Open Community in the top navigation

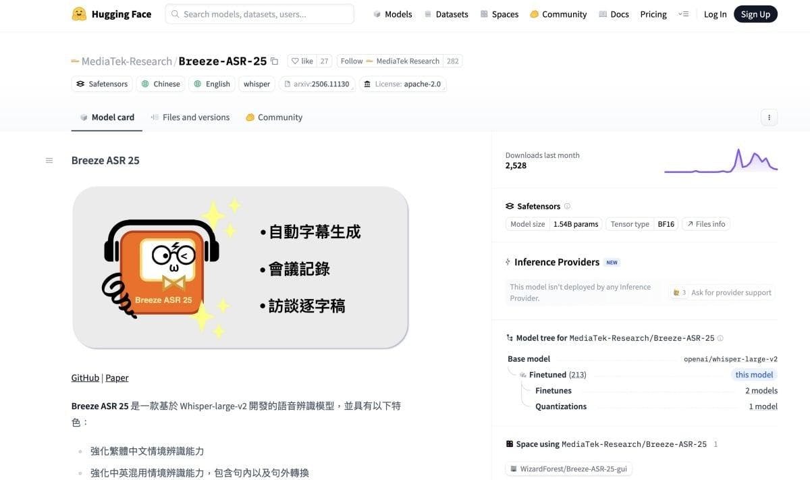click(x=558, y=14)
